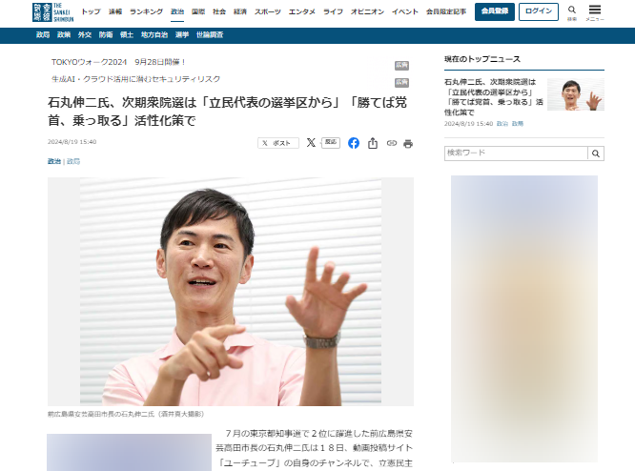Open 世論調査 sub-navigation tab
635x471 pixels.
pyautogui.click(x=210, y=35)
